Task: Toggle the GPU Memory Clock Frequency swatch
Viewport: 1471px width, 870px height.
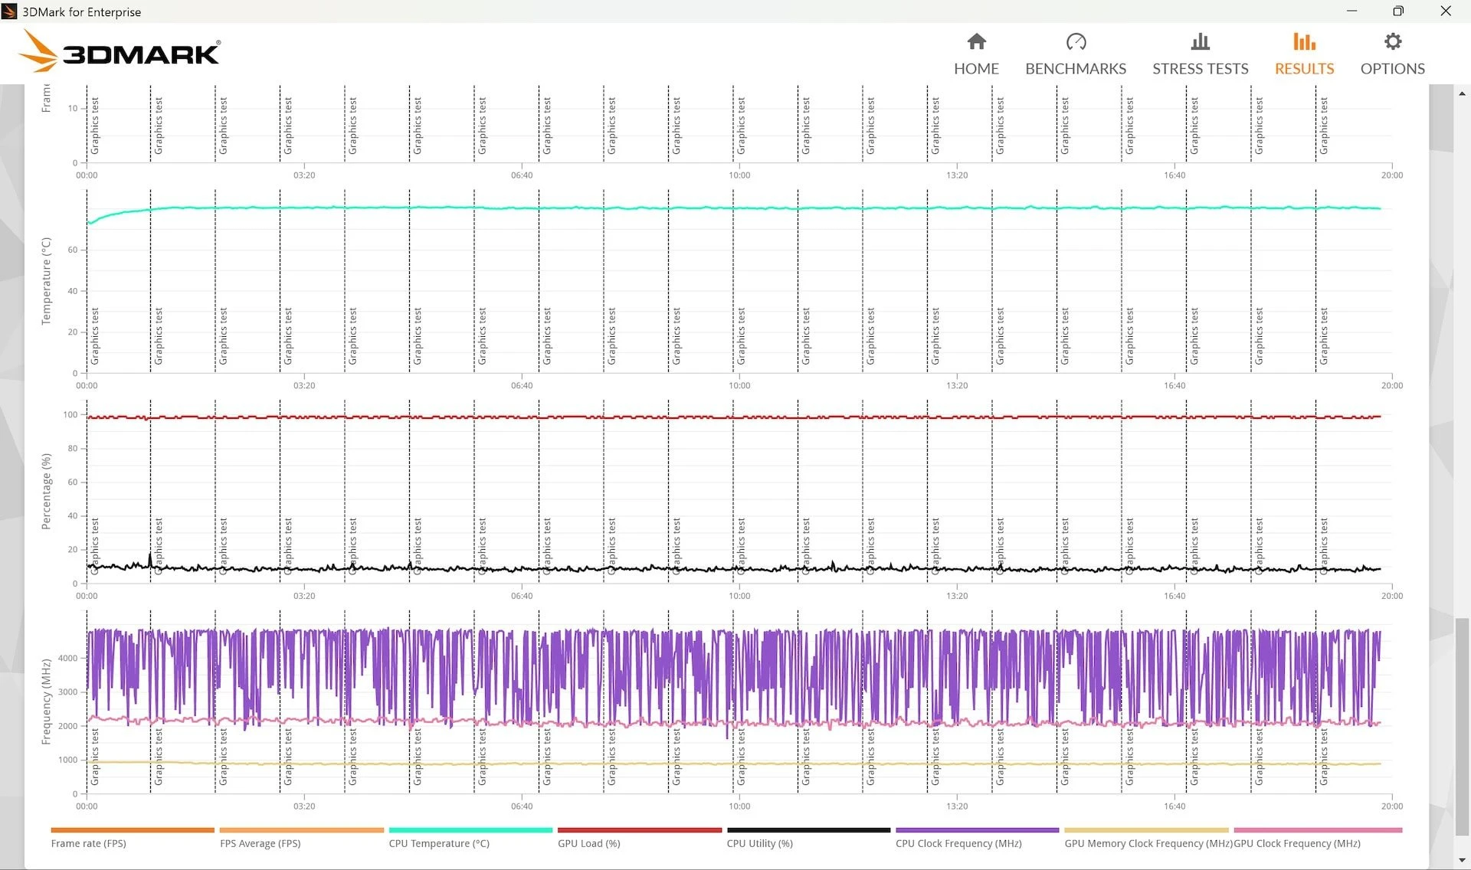Action: point(1146,829)
